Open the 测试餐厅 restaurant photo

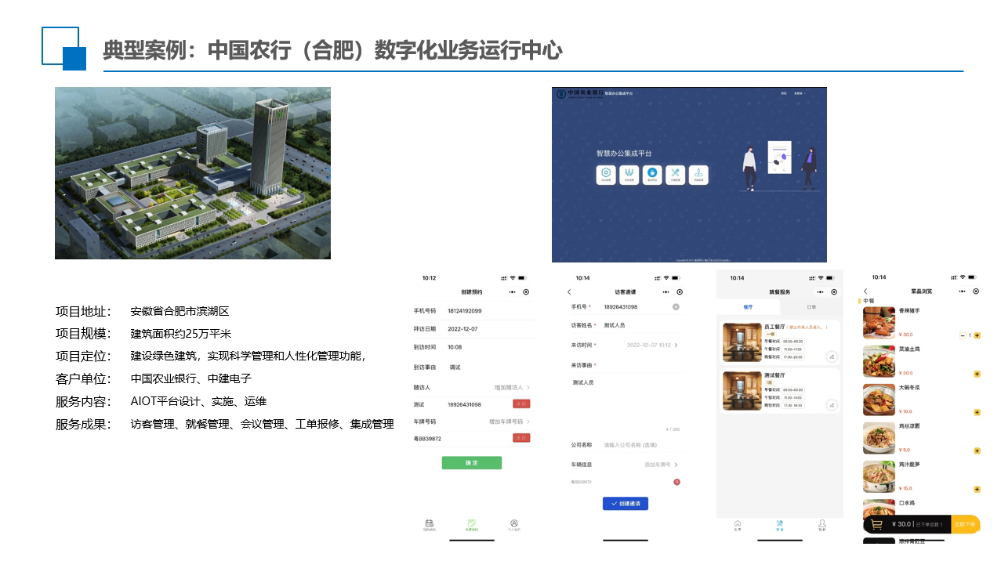point(742,391)
